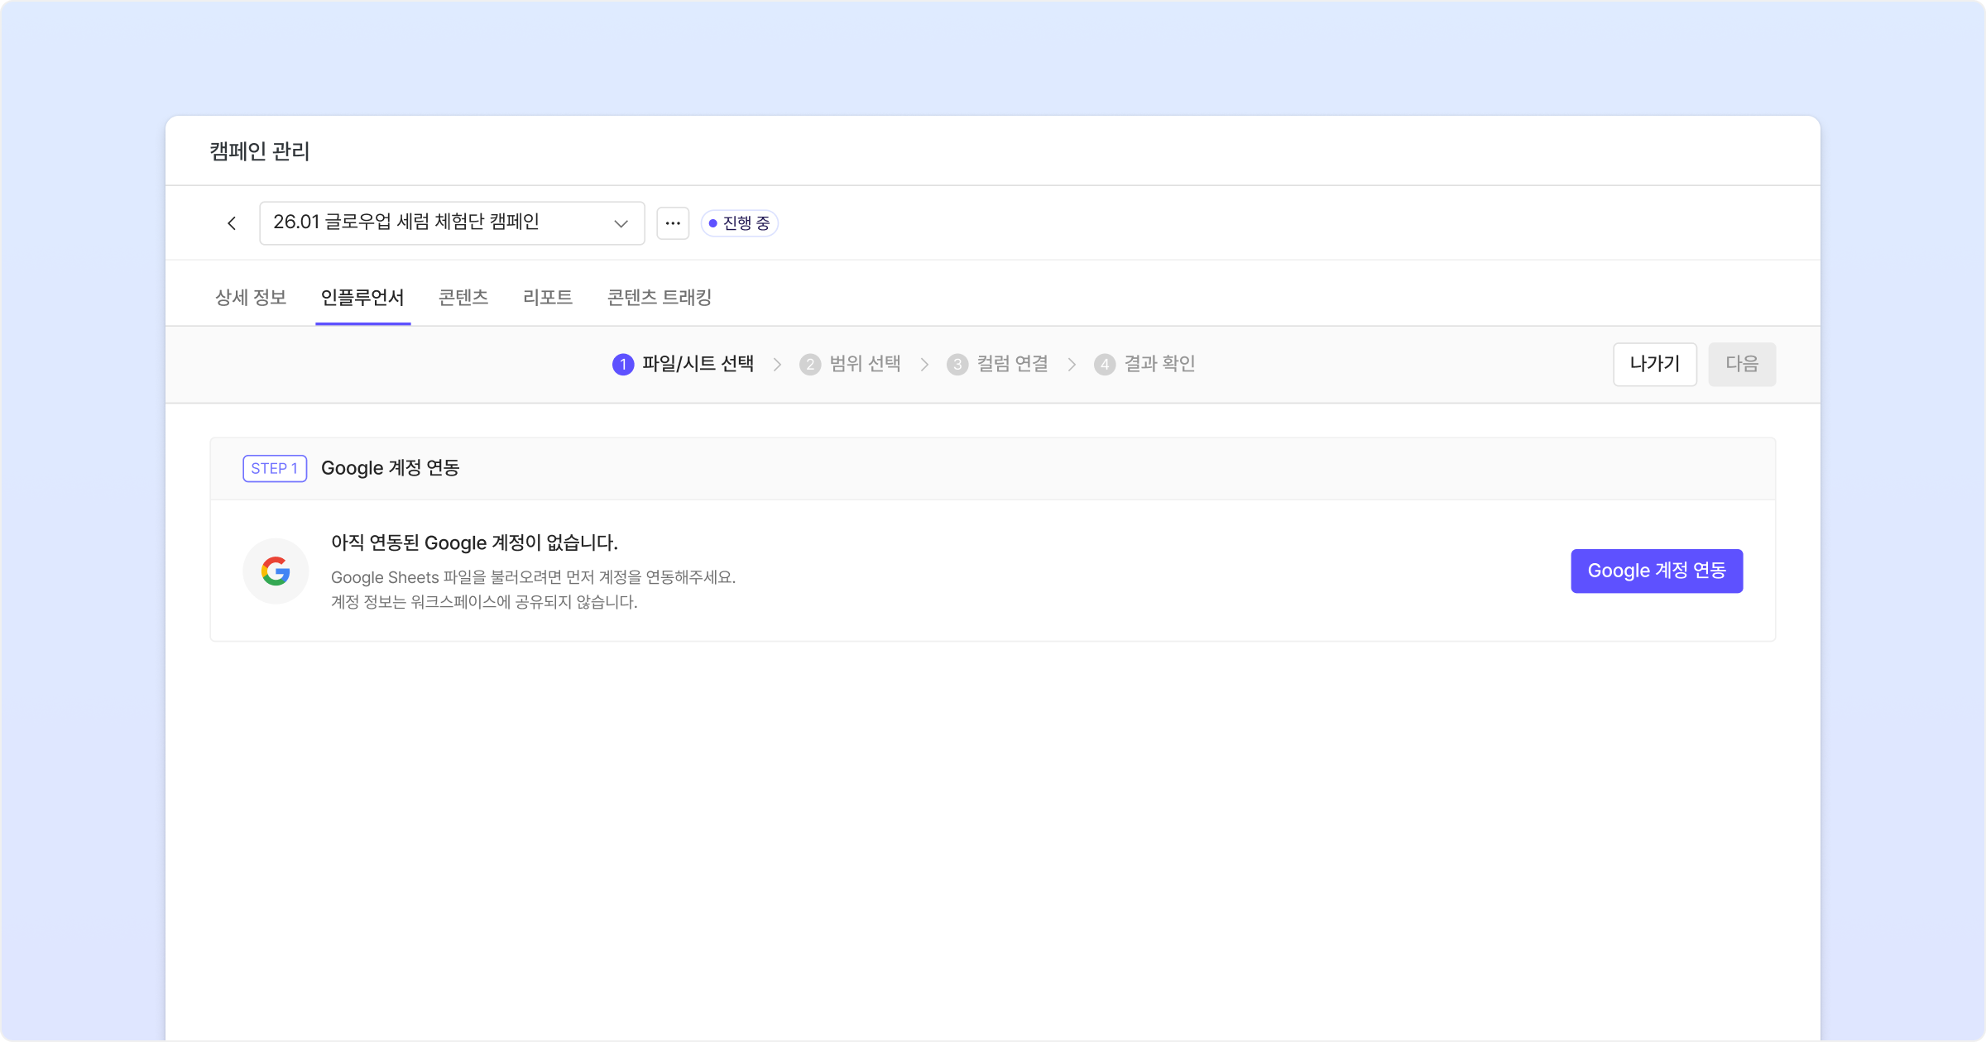Select the 파일/시트 선택 step label
Screen dimensions: 1986x1042
click(698, 364)
